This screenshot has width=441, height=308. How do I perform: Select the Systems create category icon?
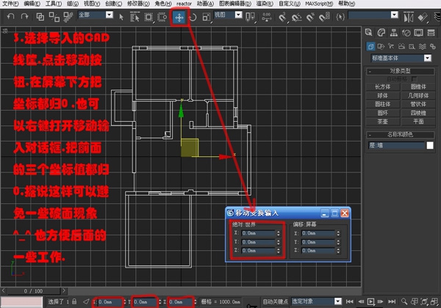433,46
